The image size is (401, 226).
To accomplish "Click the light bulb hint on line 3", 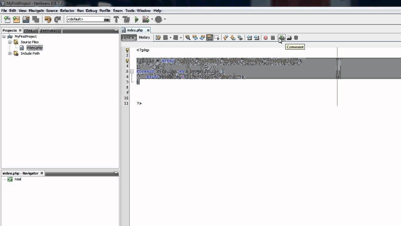I will 127,61.
